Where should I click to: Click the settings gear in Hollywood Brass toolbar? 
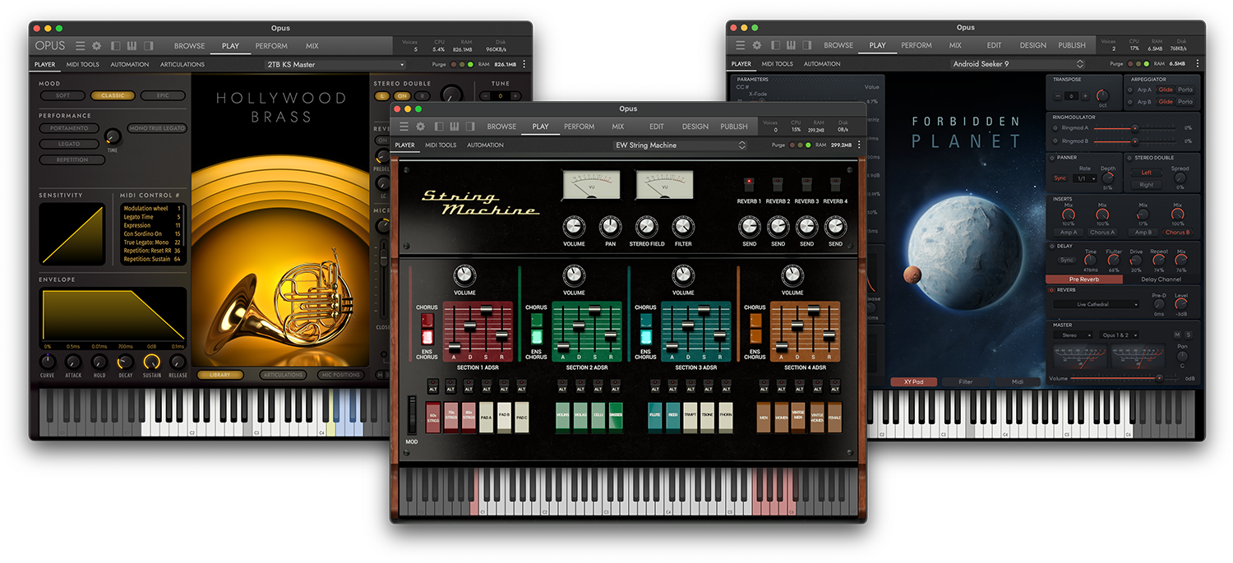coord(95,46)
